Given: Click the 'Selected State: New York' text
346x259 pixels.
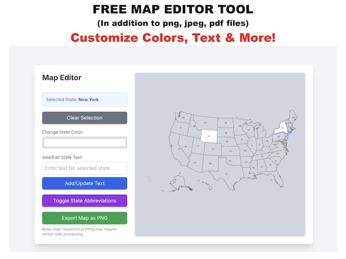Looking at the screenshot, I should pyautogui.click(x=72, y=100).
